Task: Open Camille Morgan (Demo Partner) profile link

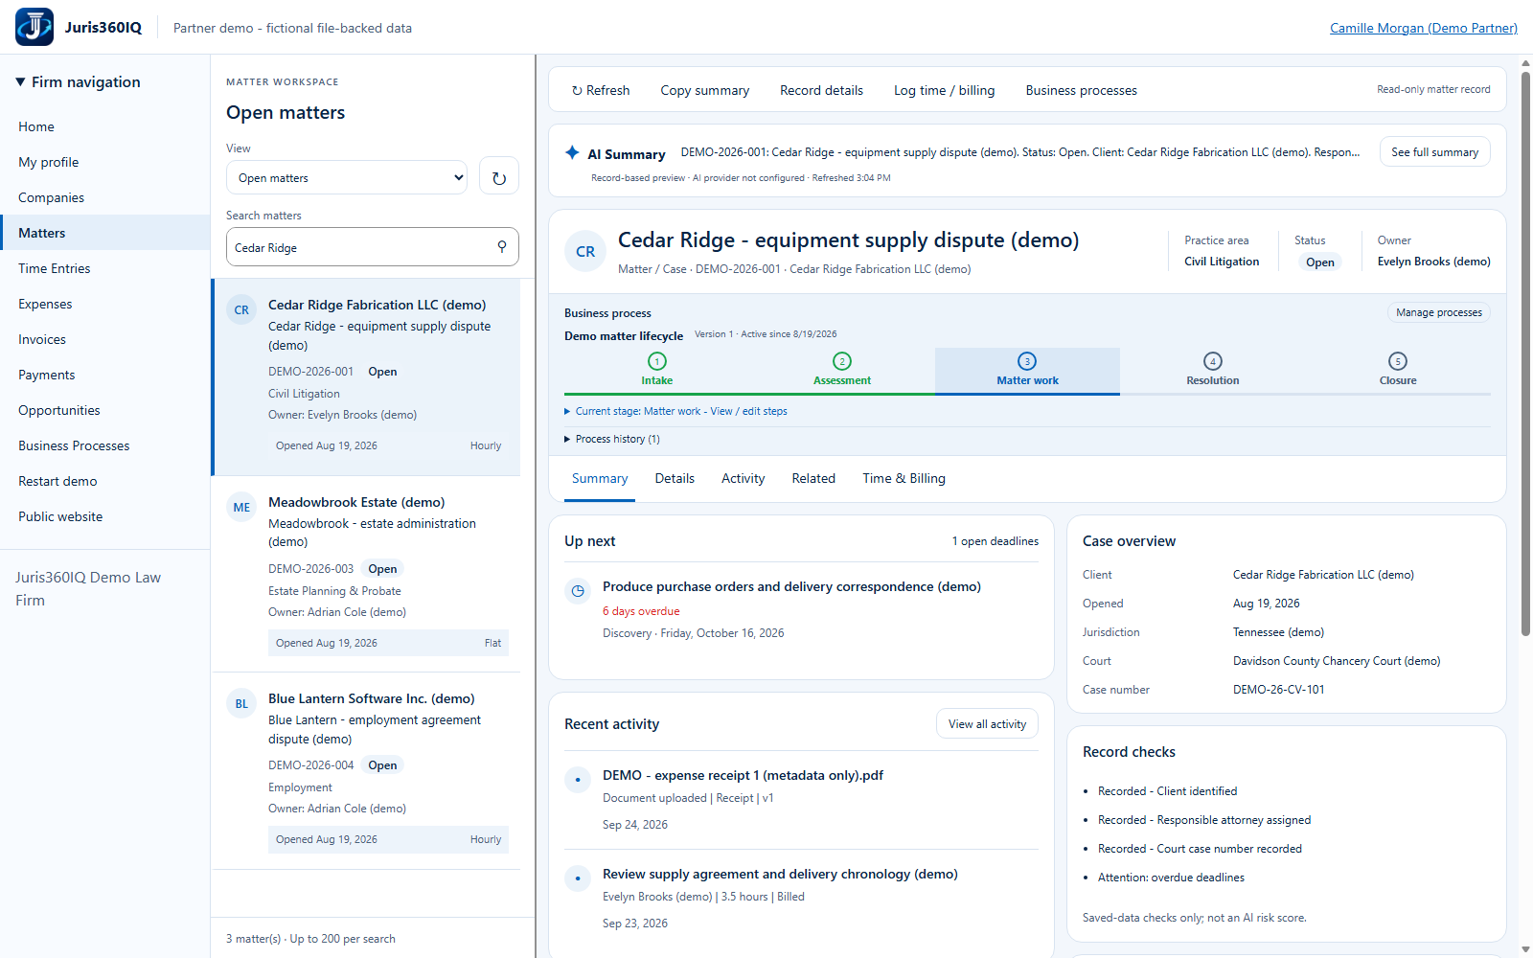Action: pos(1424,28)
